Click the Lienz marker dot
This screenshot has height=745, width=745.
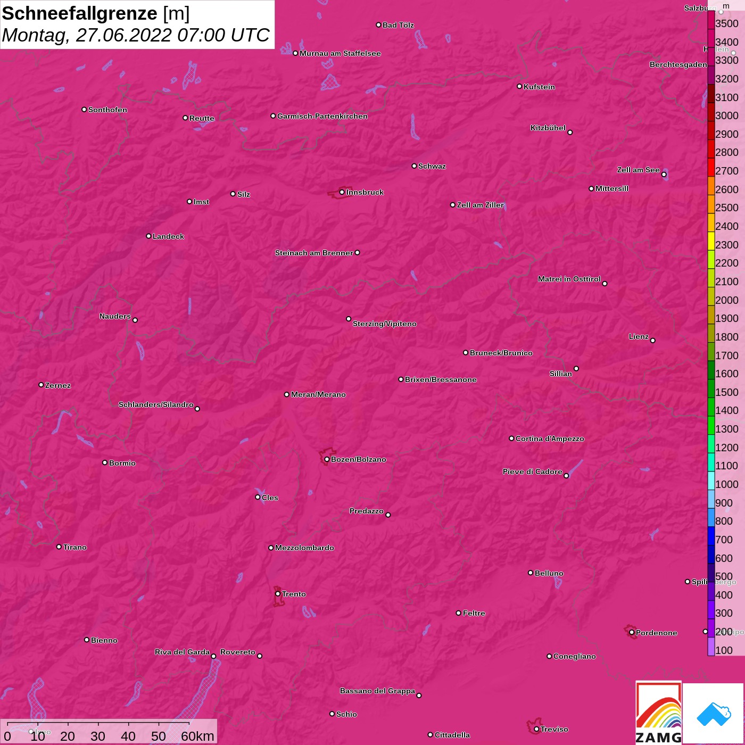point(653,341)
